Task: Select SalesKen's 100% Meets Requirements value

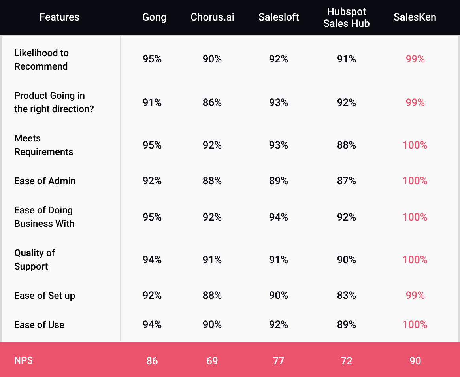Action: (x=415, y=145)
